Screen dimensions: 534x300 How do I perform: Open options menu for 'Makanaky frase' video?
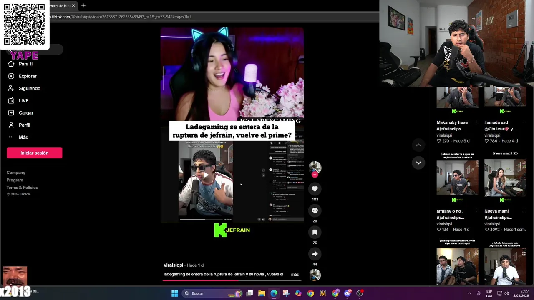[x=476, y=122]
